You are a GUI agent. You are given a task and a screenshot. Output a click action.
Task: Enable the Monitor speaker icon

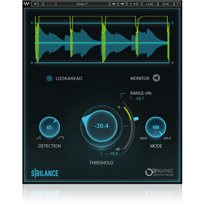156,78
